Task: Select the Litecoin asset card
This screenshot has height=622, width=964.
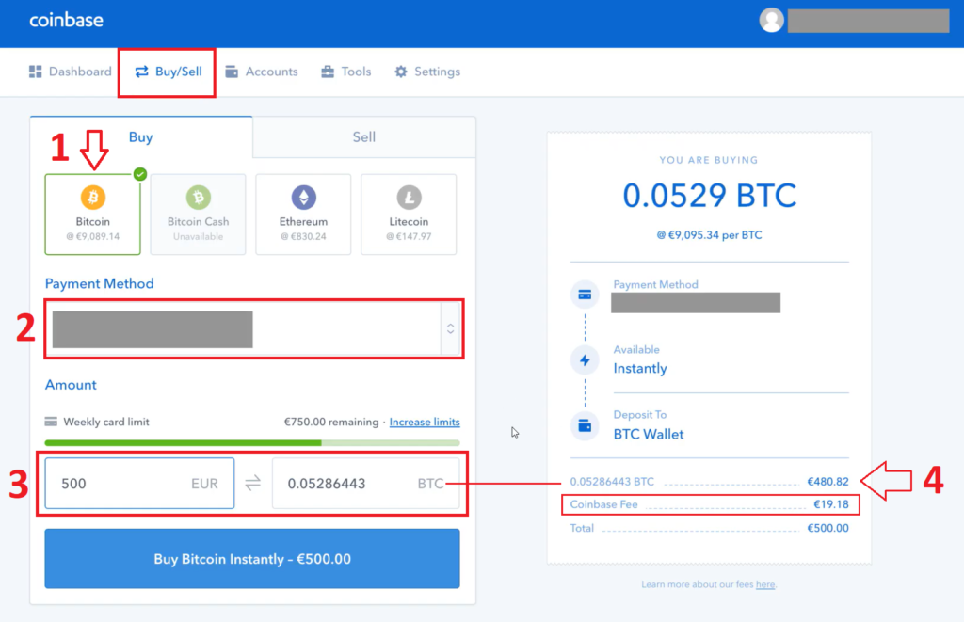Action: pos(409,215)
